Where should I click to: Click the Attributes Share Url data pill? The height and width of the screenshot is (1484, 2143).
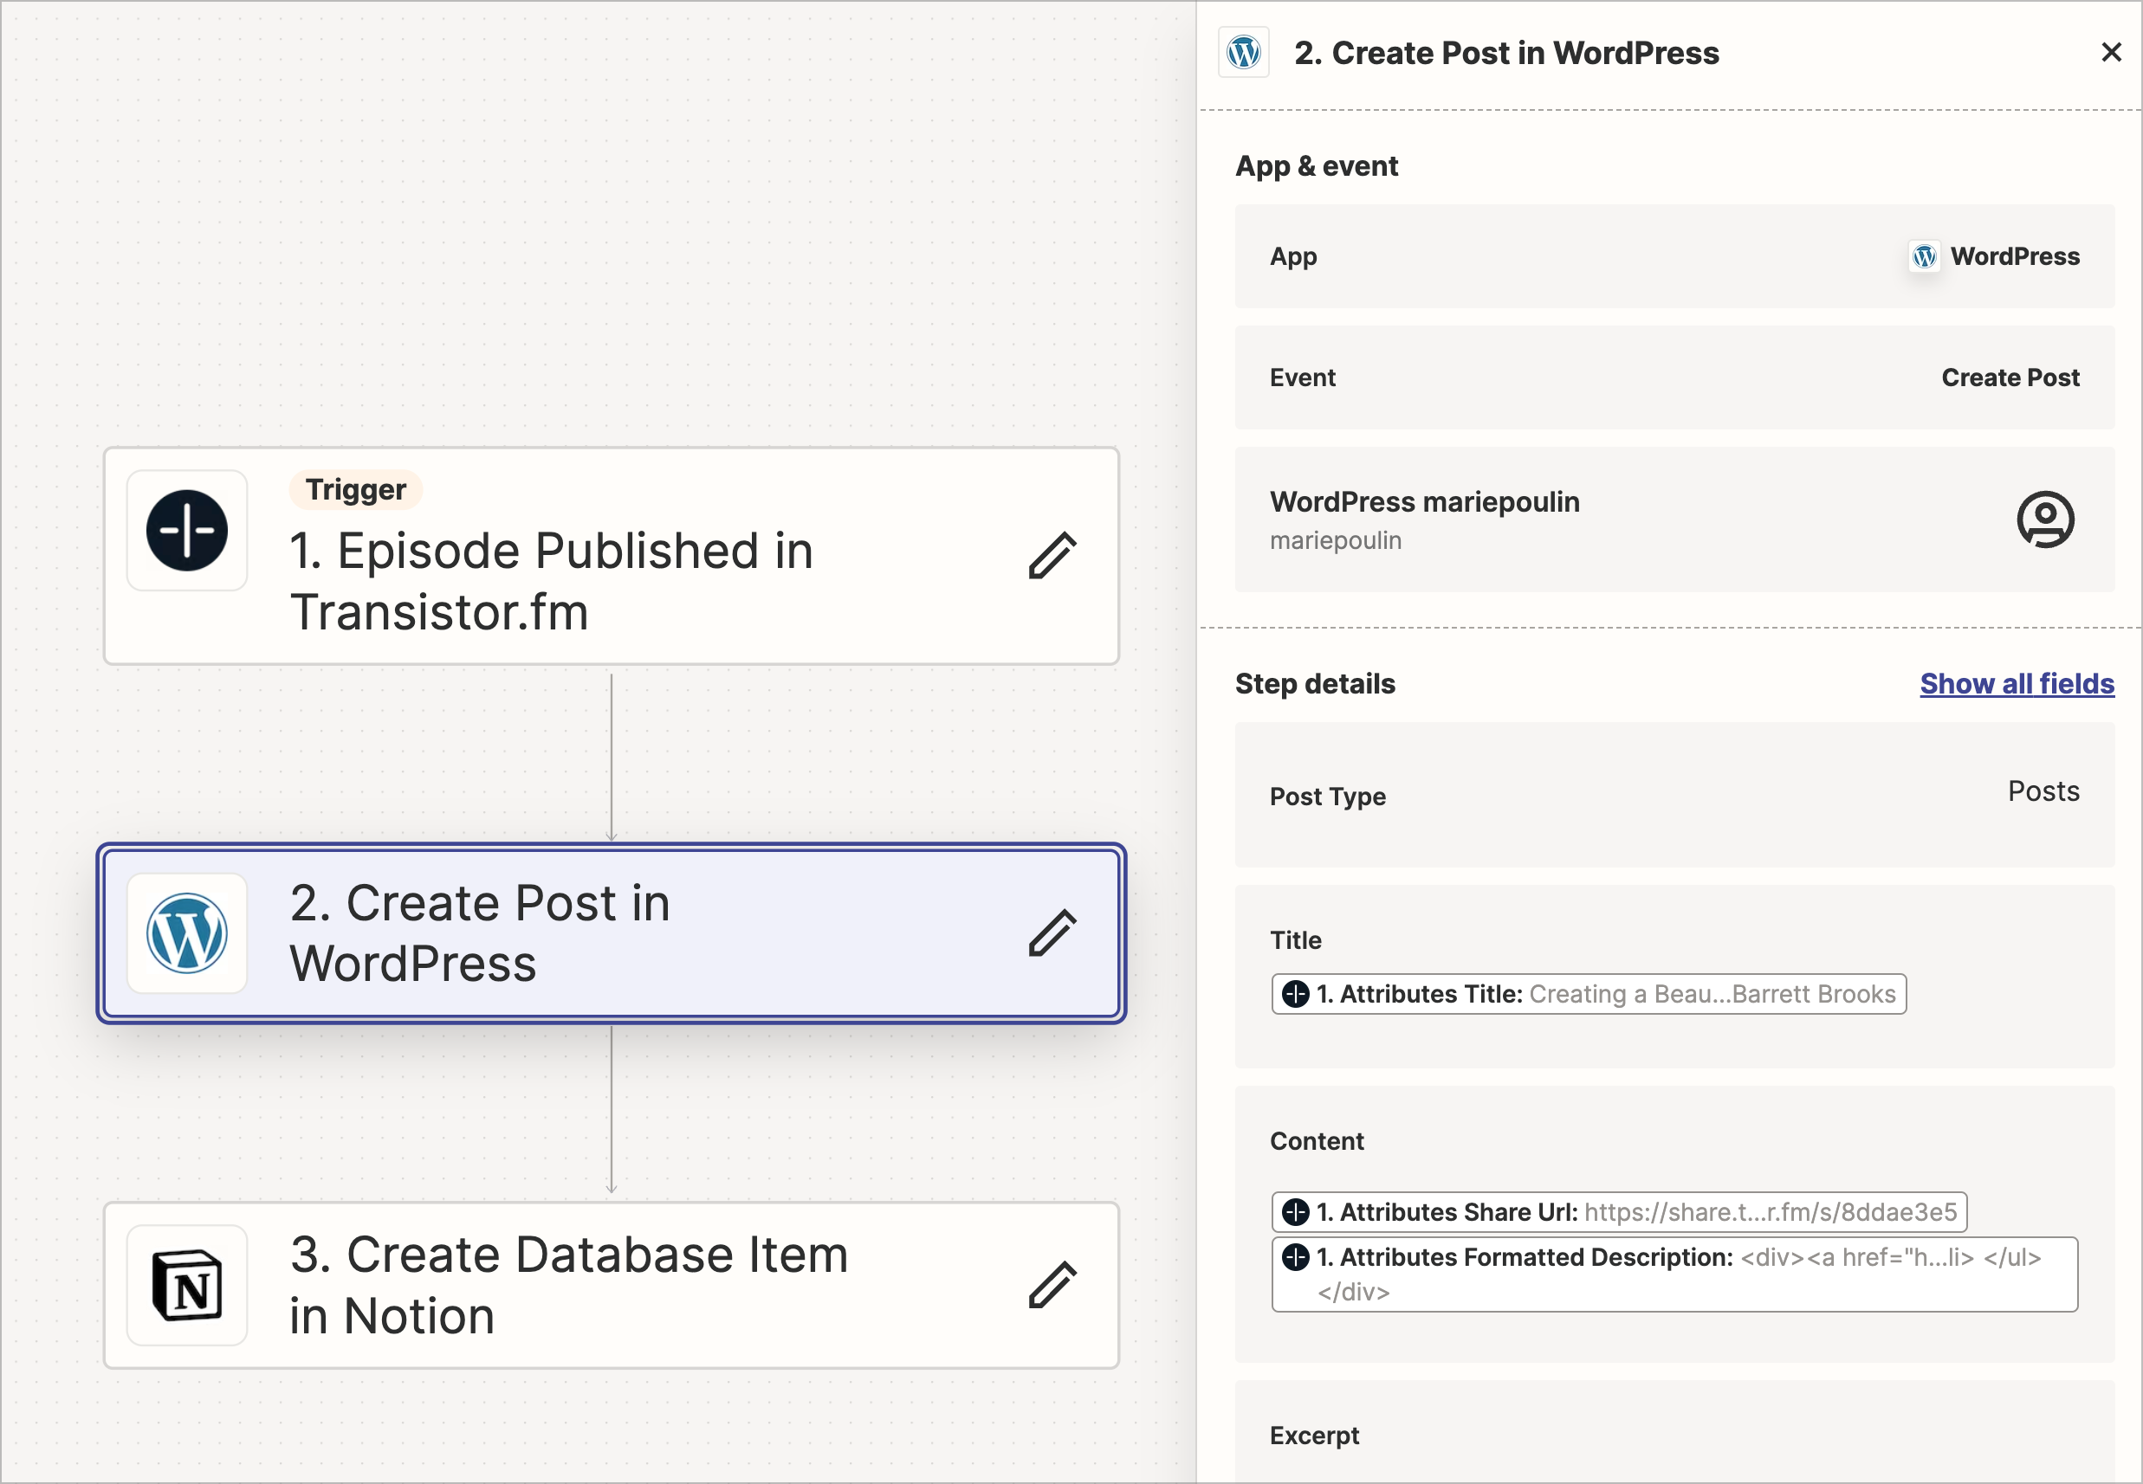click(x=1618, y=1212)
